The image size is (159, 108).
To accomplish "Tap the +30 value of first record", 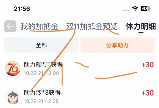I will coord(148,65).
